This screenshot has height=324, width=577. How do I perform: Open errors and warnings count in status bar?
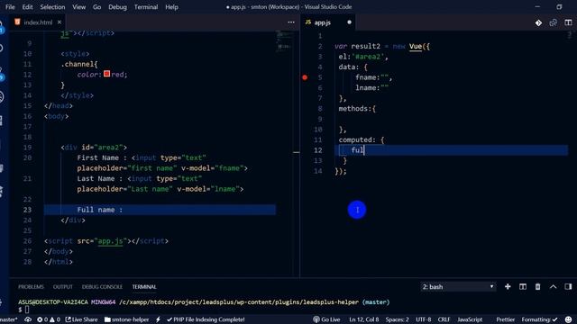[x=49, y=319]
